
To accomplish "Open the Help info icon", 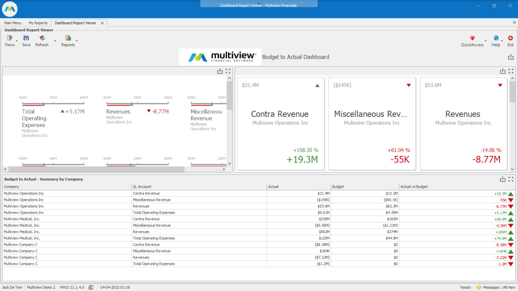I will tap(496, 38).
